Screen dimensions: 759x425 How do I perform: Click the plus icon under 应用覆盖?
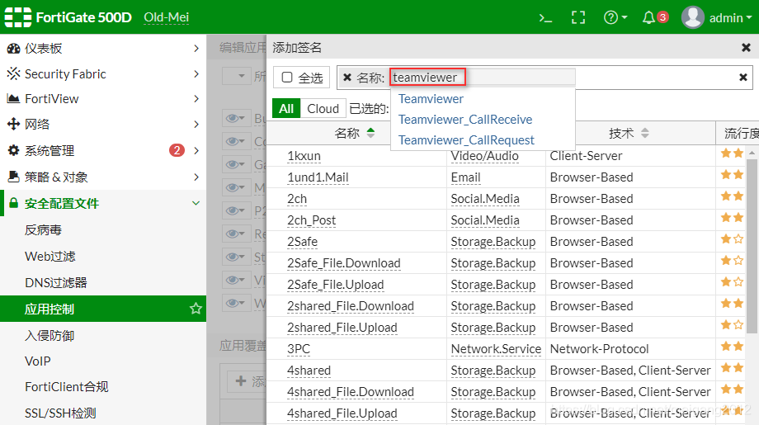click(x=241, y=381)
